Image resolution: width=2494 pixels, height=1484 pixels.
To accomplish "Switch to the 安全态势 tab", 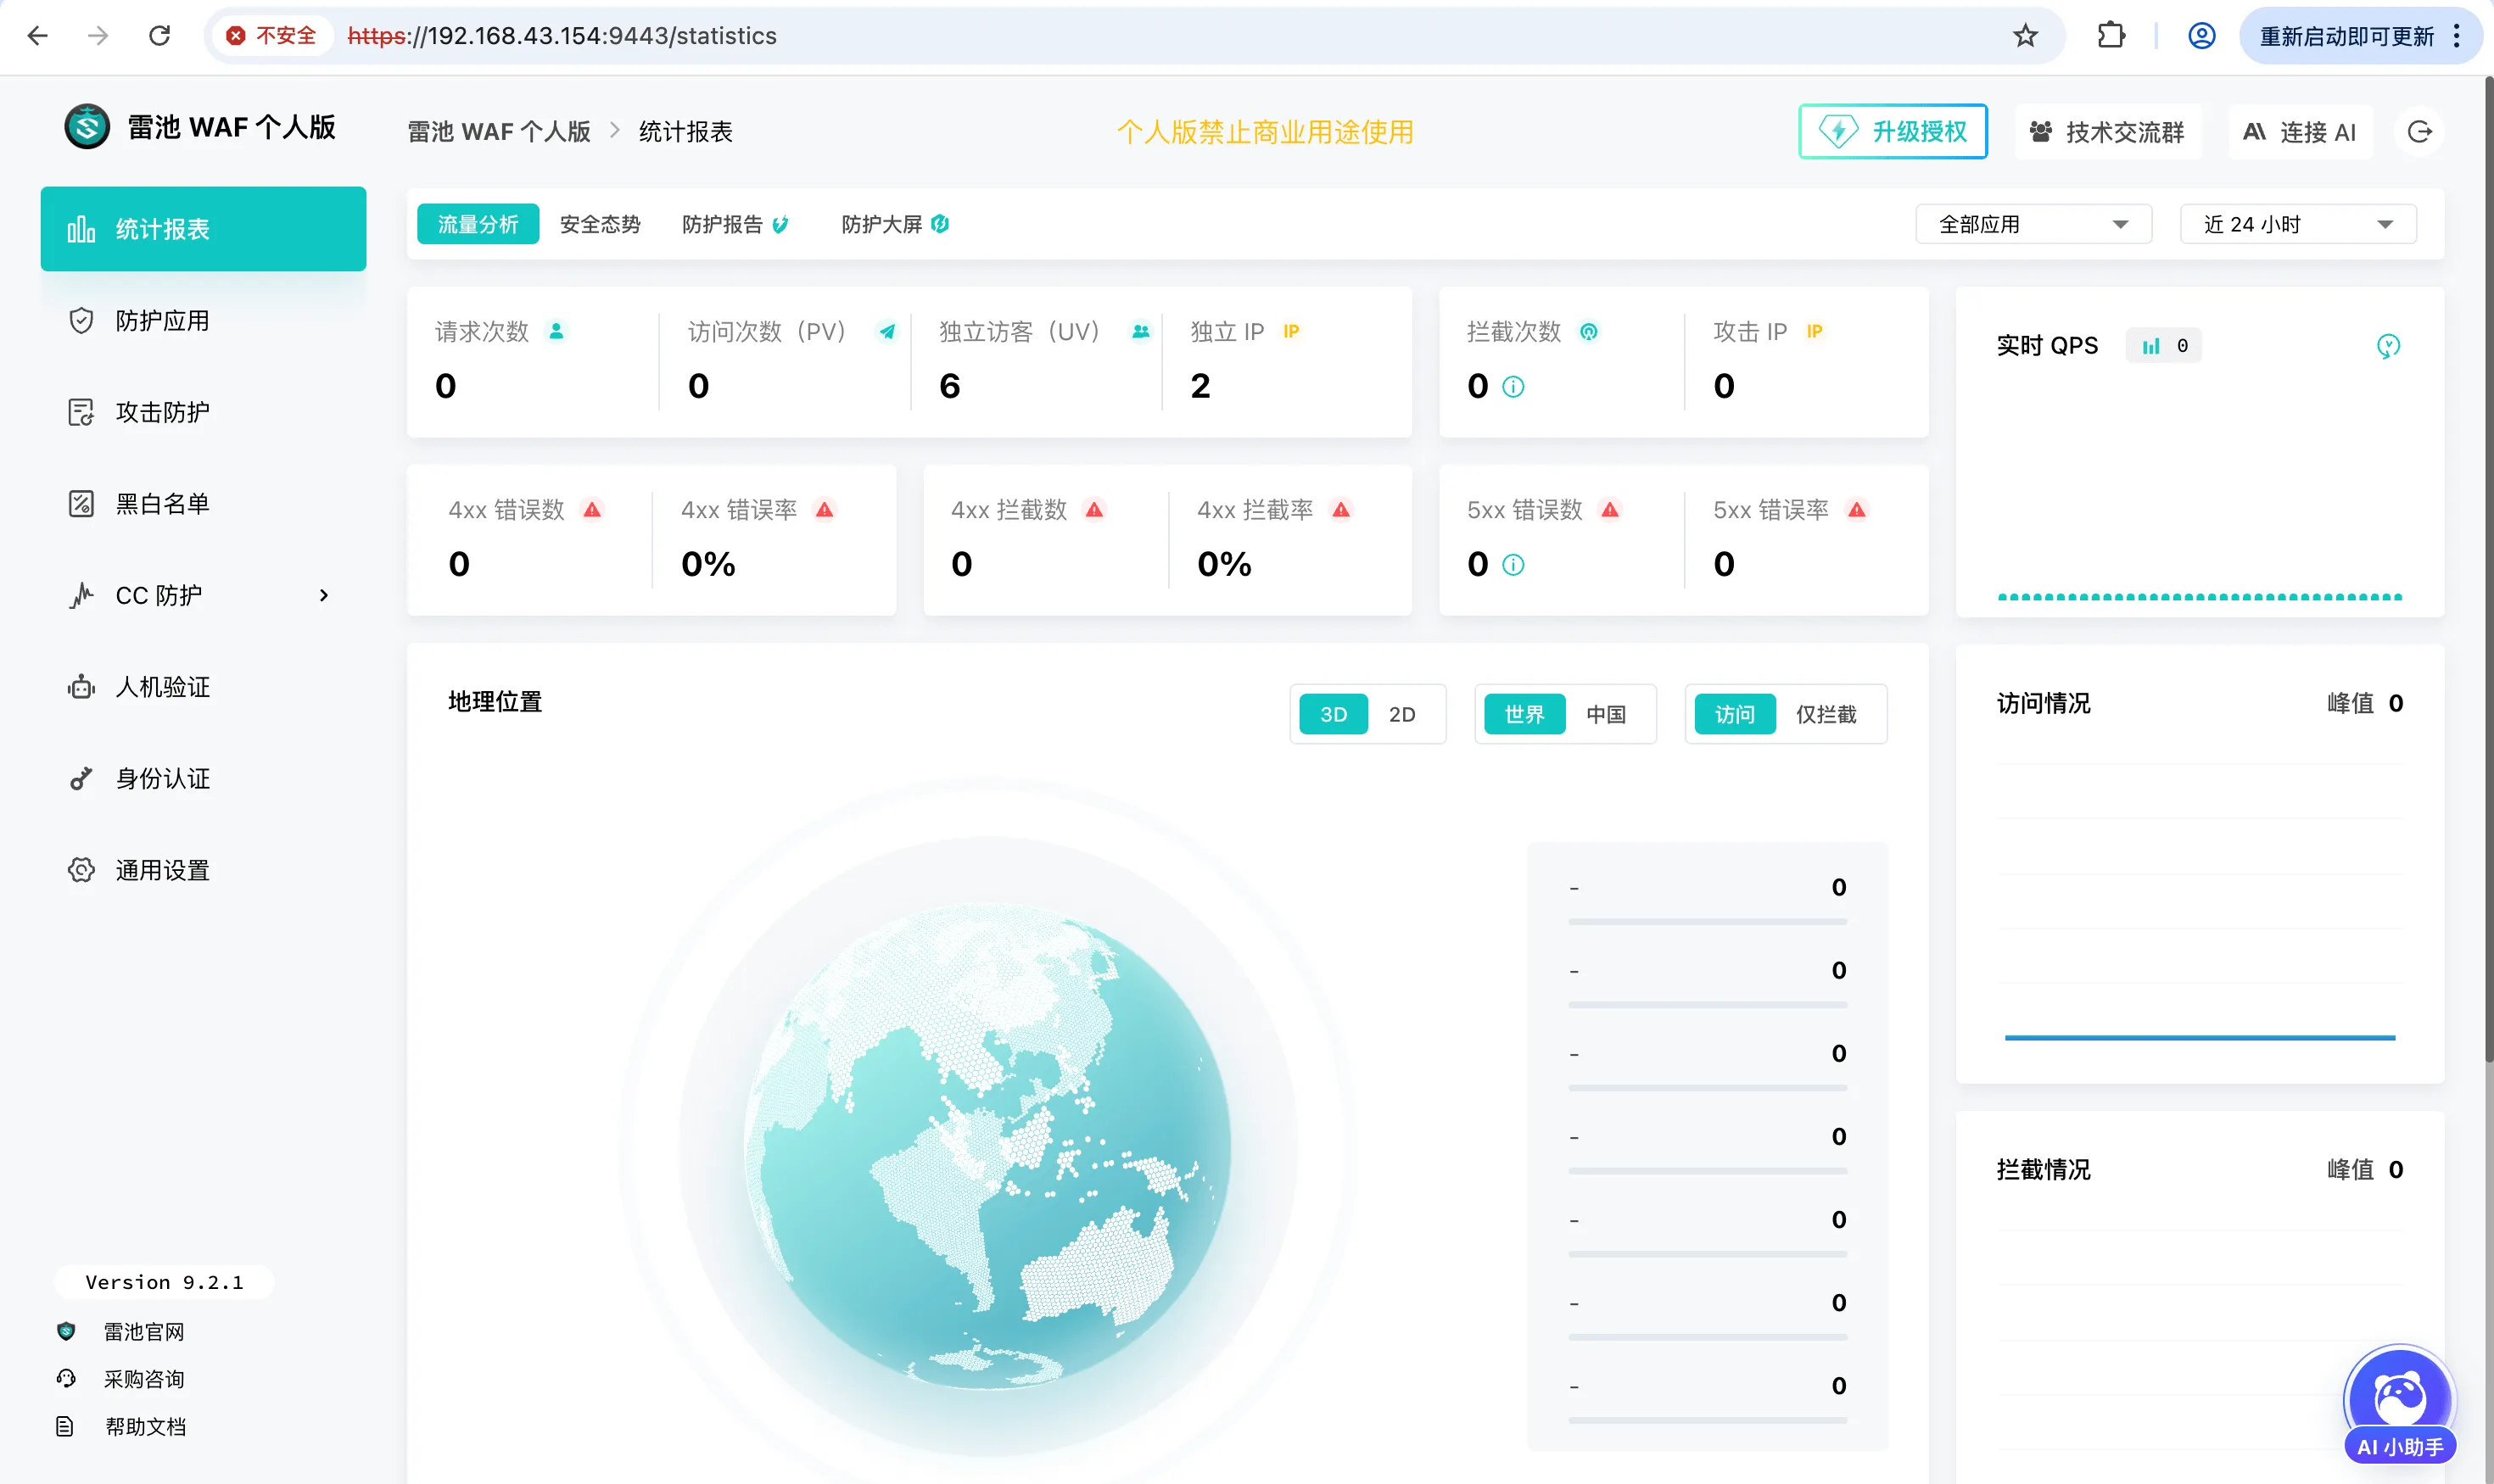I will 599,224.
